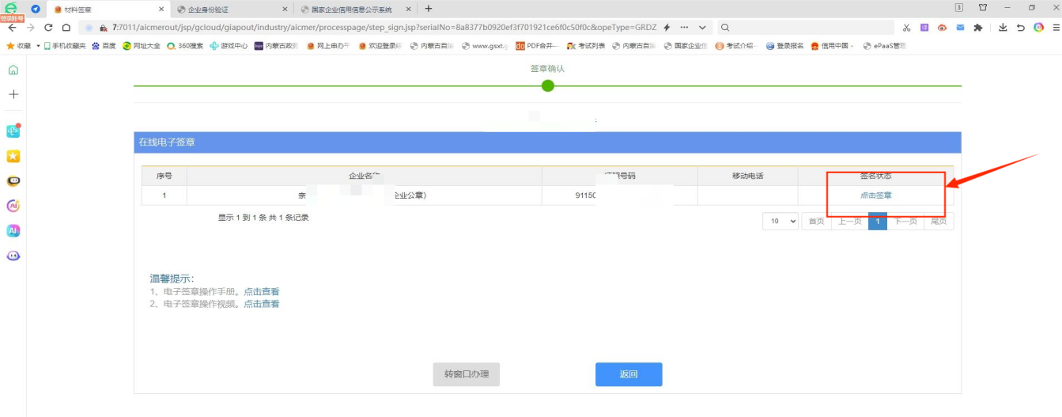
Task: Open the hamburger main menu icon
Action: click(1055, 27)
